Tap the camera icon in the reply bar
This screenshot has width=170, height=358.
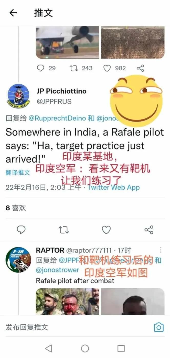point(159,327)
